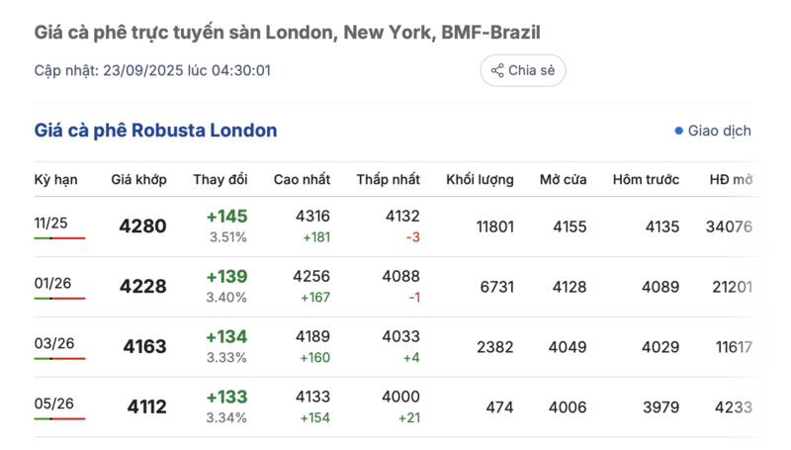This screenshot has height=450, width=791.
Task: Select the 01/26 contract term
Action: coord(50,284)
